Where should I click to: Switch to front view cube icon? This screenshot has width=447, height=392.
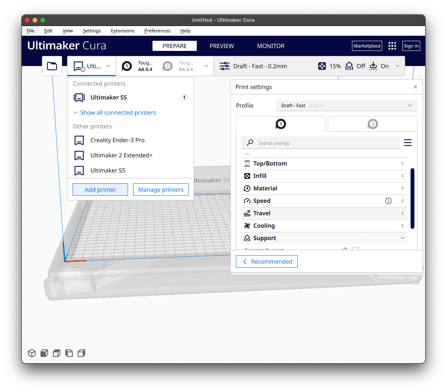(44, 353)
